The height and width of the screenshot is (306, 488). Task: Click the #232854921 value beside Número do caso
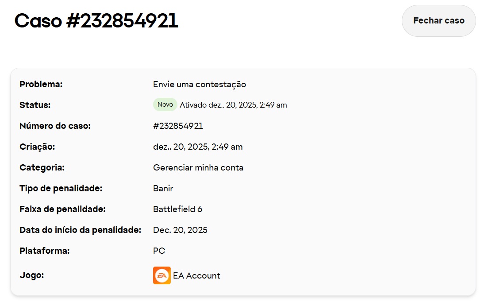click(x=178, y=126)
